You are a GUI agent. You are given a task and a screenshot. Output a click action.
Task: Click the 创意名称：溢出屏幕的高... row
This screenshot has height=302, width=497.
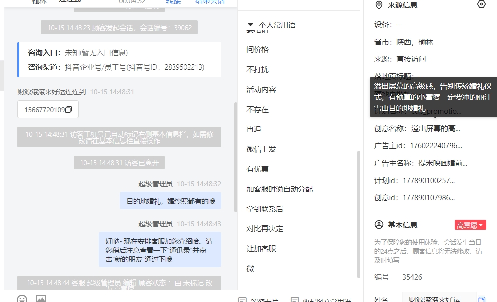[417, 129]
